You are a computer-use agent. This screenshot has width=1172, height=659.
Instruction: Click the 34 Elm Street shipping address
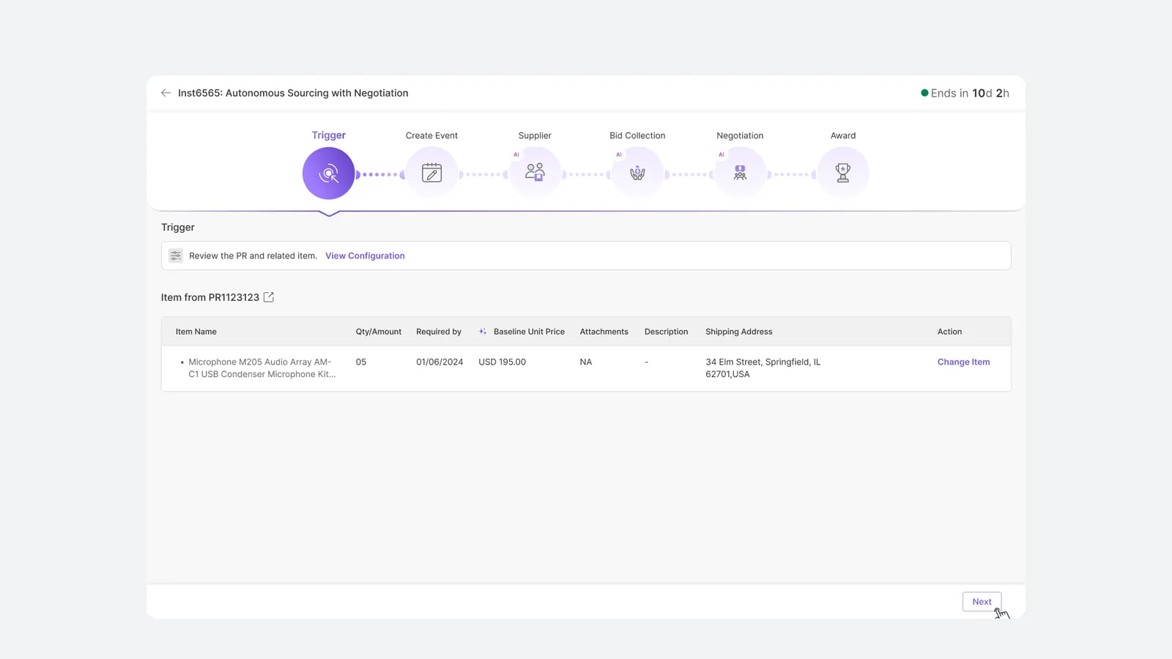coord(763,368)
